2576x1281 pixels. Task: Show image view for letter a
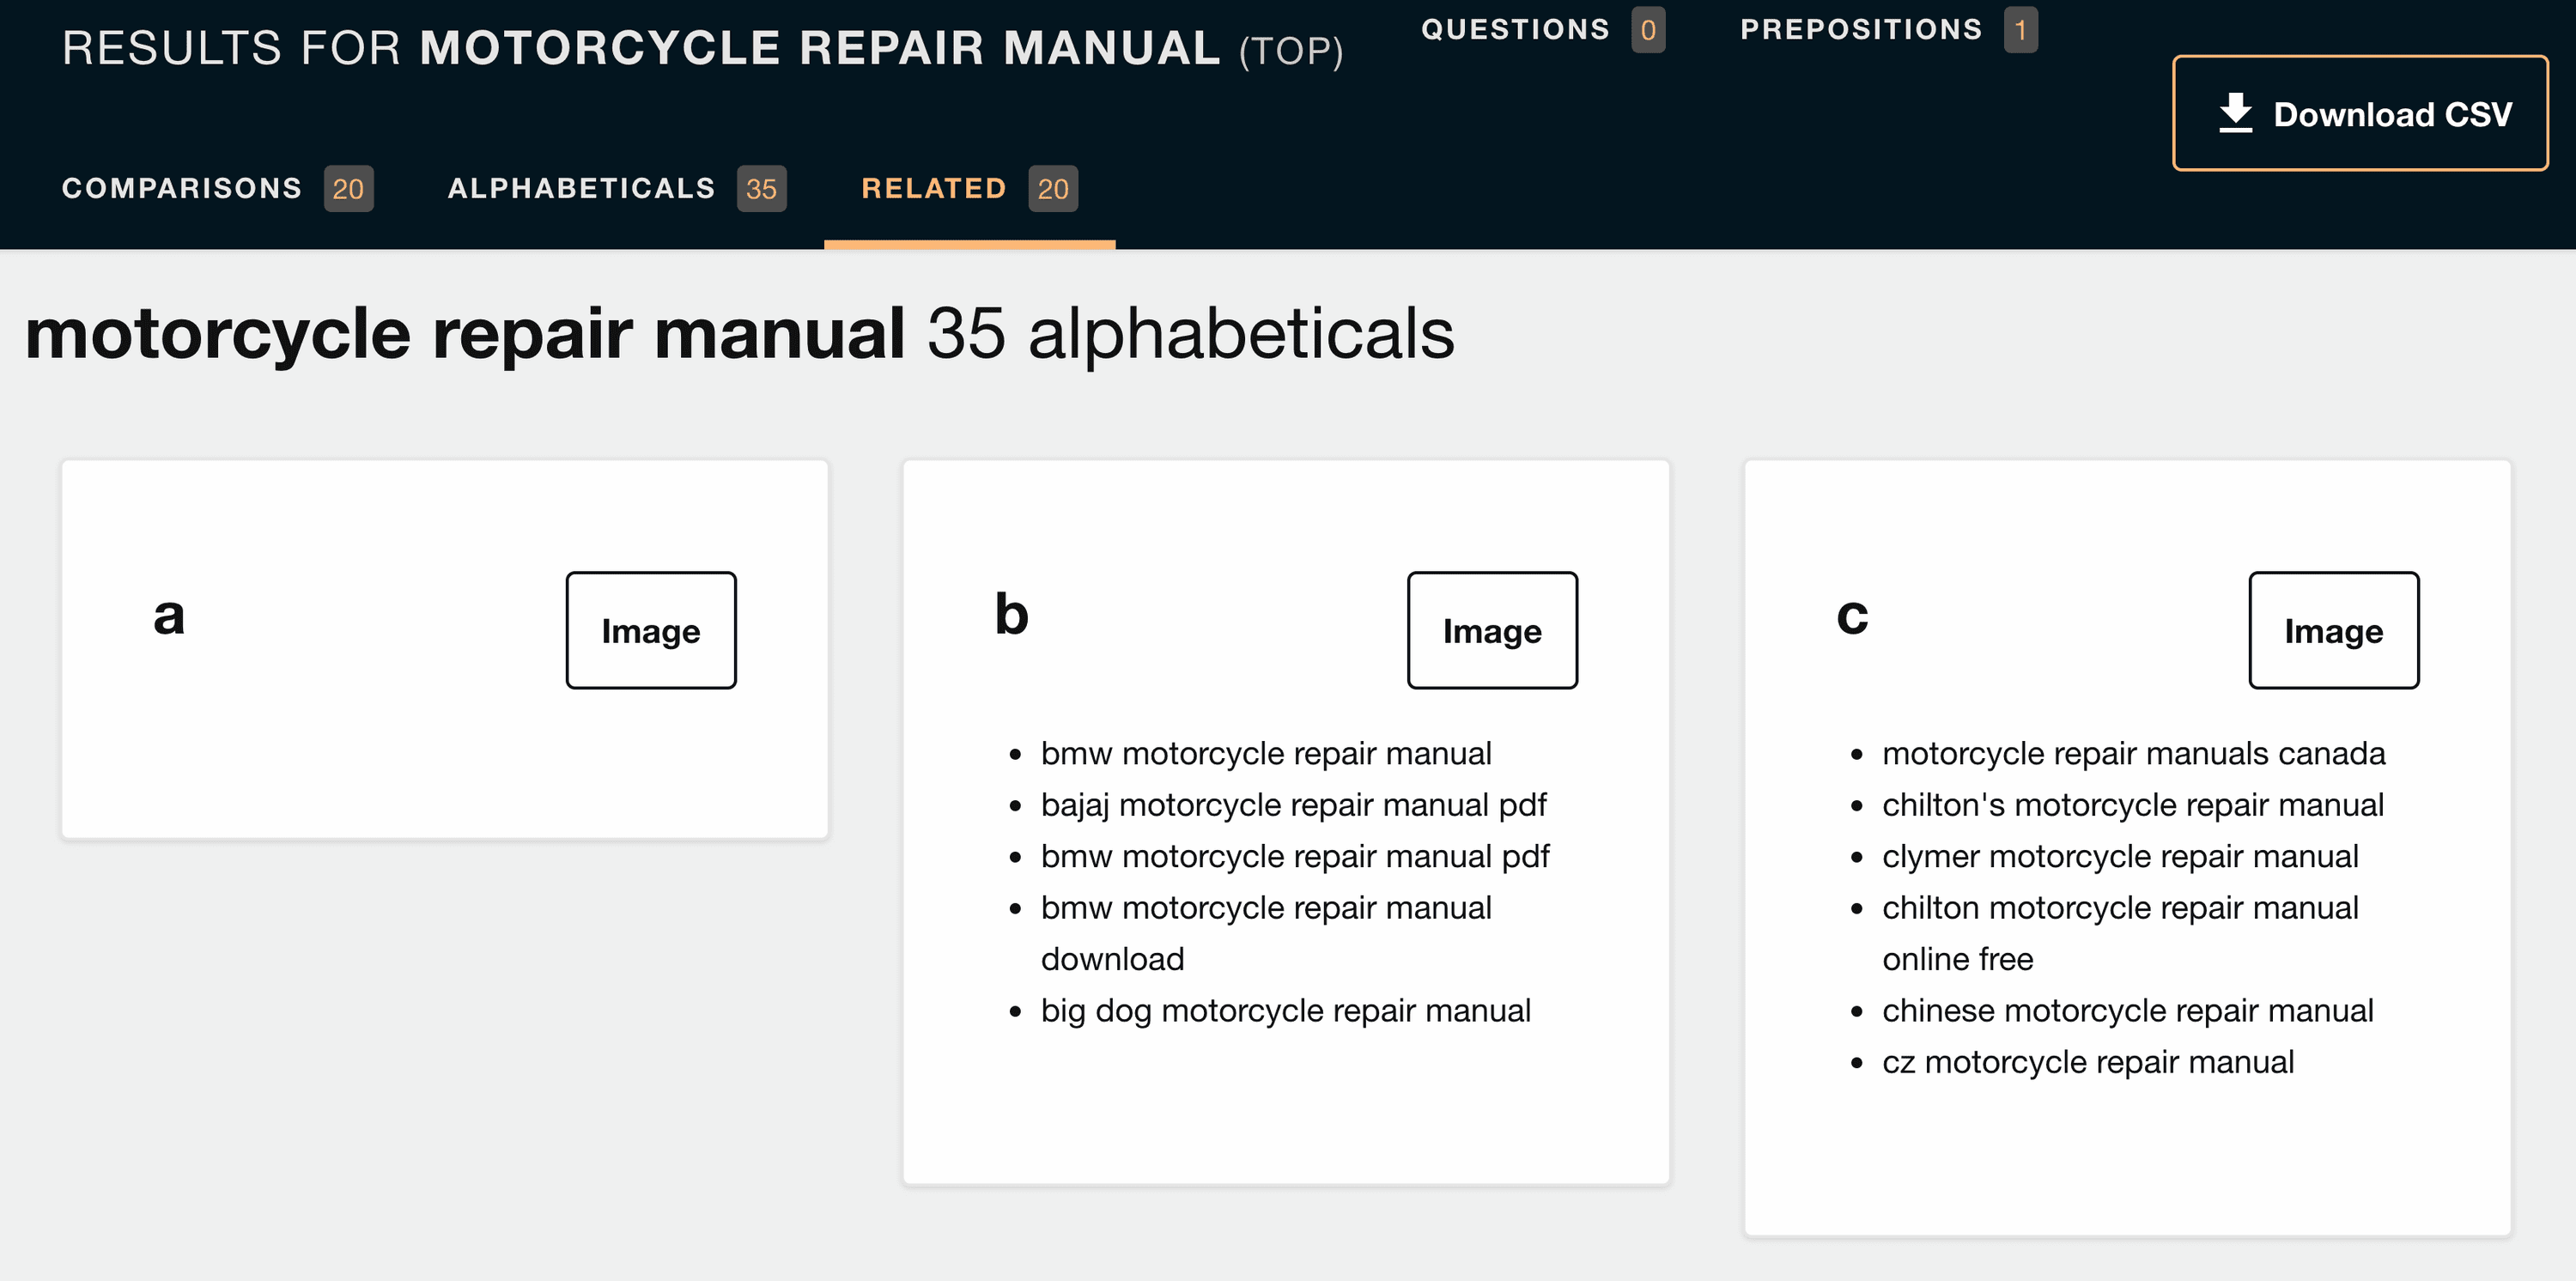651,630
